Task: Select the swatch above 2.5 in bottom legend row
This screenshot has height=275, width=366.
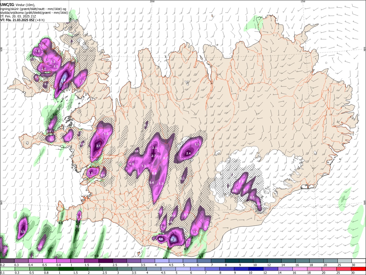Action: (x=110, y=269)
